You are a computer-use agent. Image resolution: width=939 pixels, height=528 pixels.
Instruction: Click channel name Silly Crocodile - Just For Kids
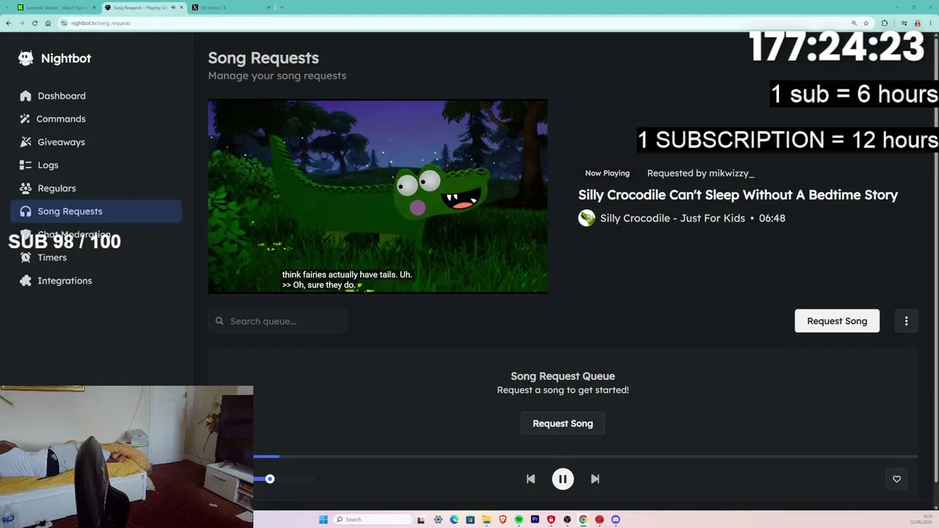tap(673, 218)
